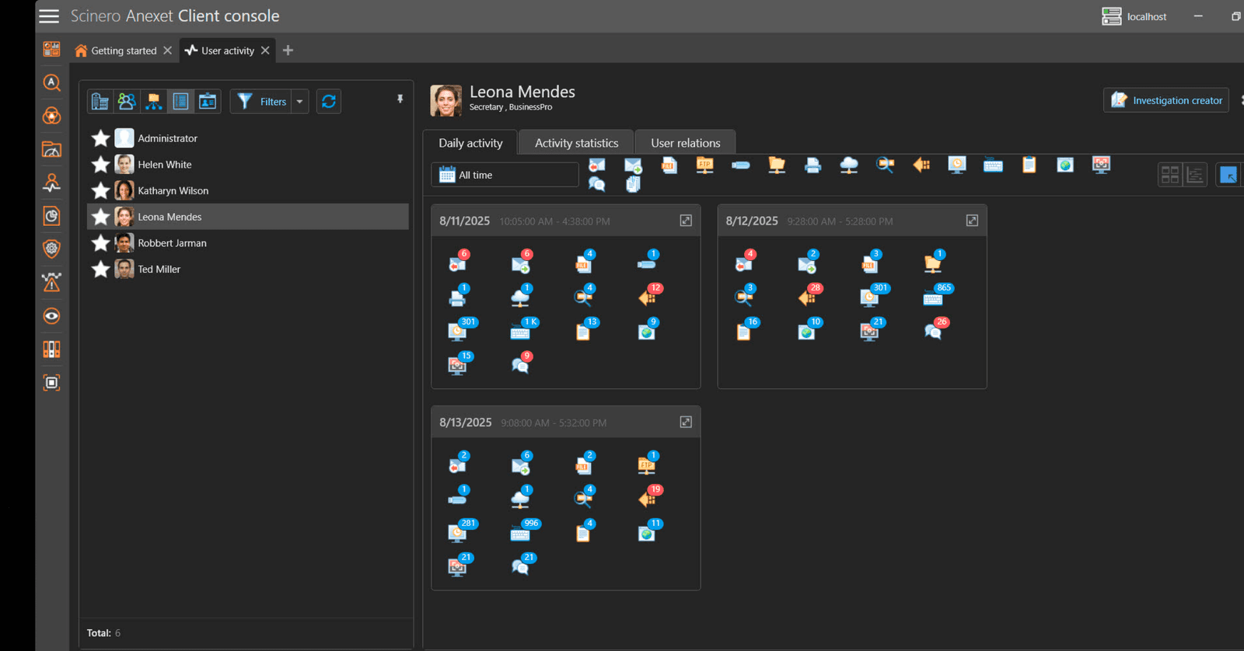Open the hamburger main menu

[49, 16]
